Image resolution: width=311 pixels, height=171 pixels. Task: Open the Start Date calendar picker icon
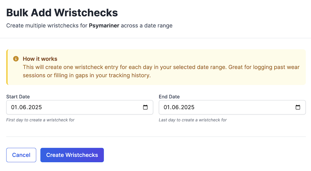[x=145, y=107]
